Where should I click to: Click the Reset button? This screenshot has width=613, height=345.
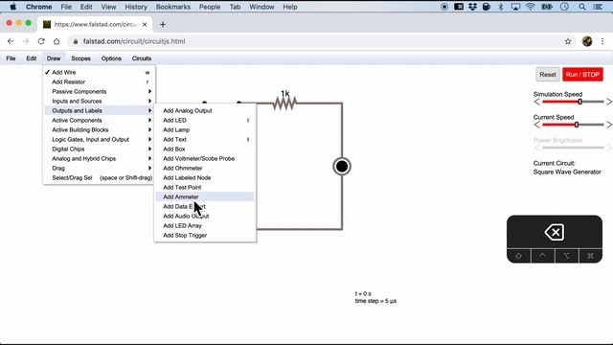(x=548, y=75)
